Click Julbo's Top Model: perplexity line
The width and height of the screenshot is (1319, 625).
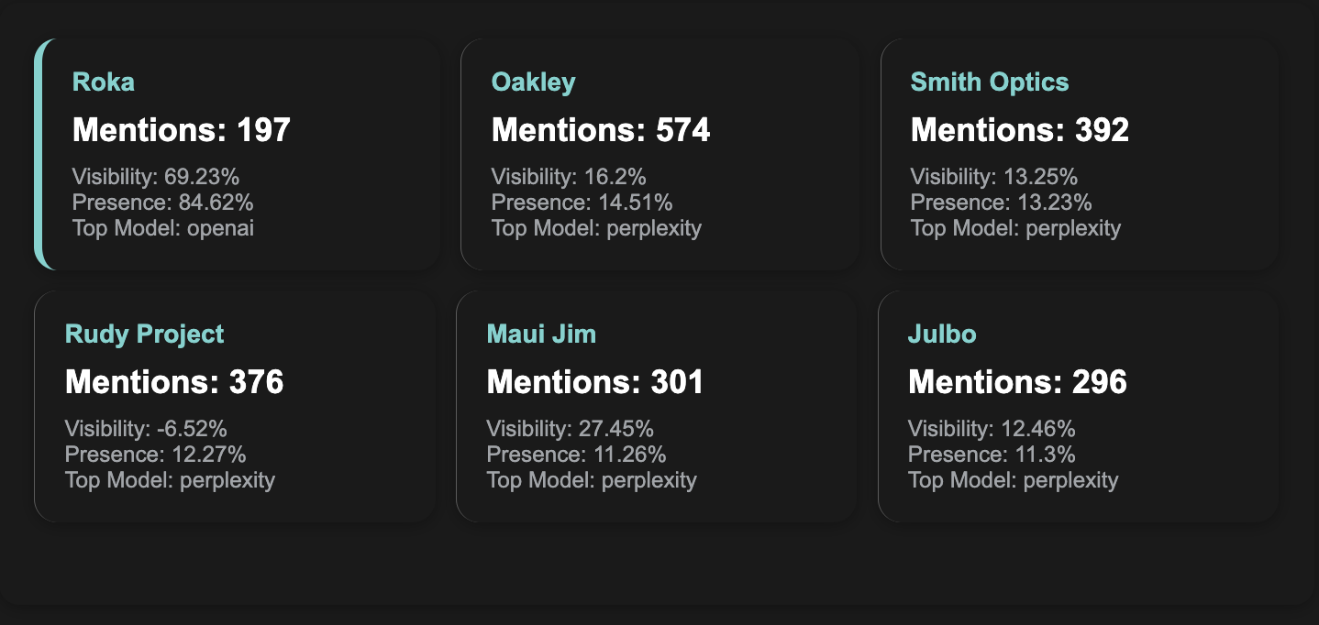1014,480
